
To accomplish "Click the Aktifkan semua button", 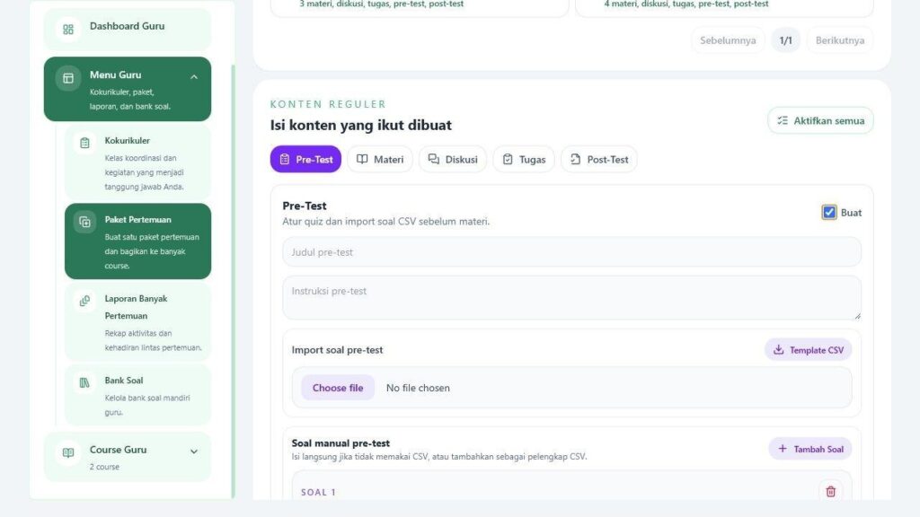I will click(x=820, y=121).
